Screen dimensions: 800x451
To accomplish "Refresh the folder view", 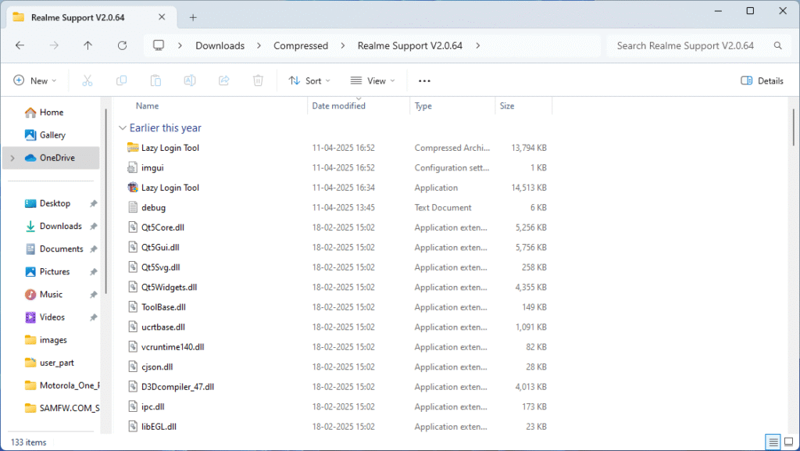I will pos(122,45).
